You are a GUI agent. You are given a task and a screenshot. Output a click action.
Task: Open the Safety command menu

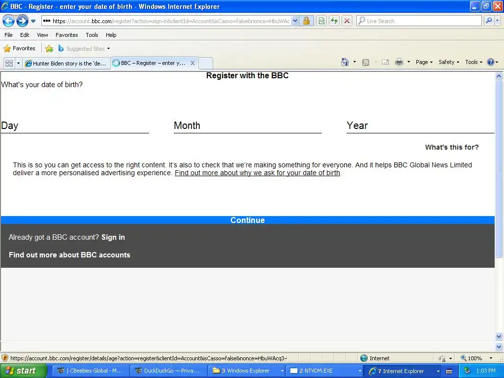449,62
